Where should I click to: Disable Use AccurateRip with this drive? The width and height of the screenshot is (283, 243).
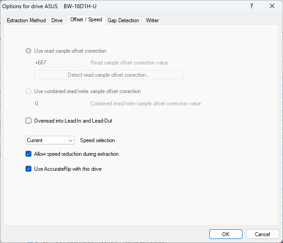coord(28,169)
